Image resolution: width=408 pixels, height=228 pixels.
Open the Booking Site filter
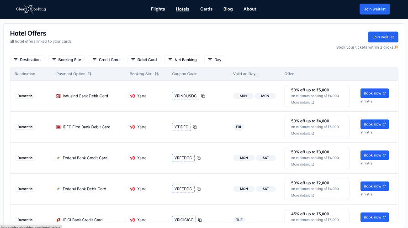coord(67,60)
